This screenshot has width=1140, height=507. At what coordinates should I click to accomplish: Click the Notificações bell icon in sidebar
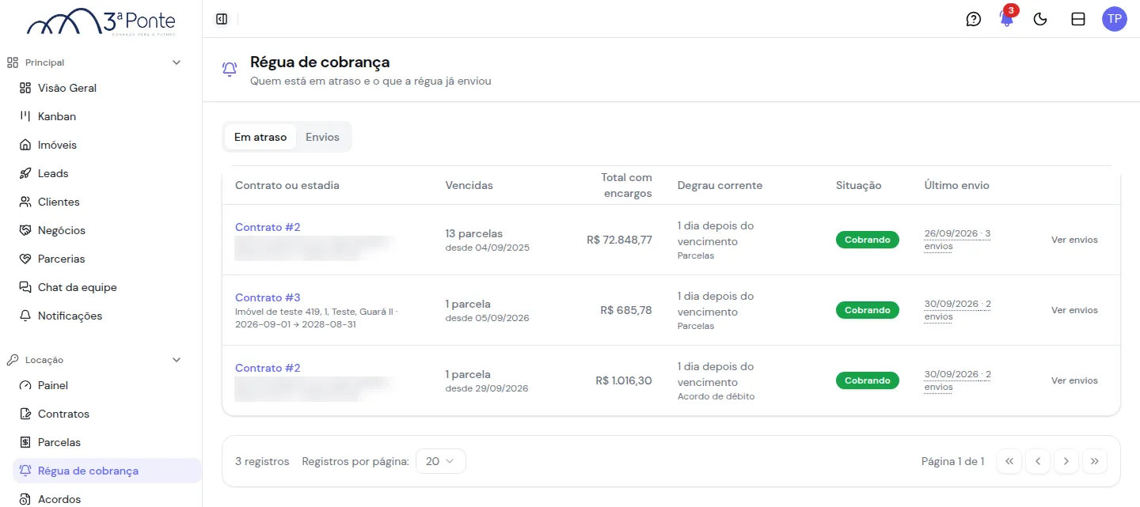25,316
